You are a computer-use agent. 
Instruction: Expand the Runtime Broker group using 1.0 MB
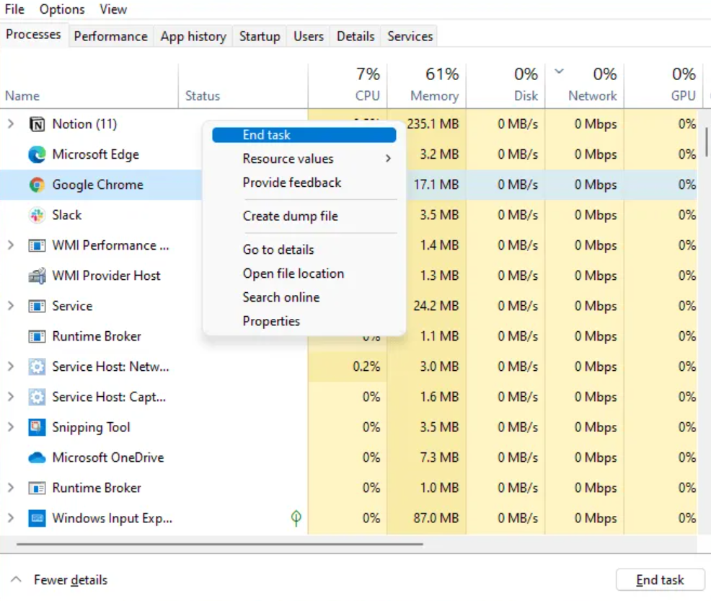(x=11, y=488)
